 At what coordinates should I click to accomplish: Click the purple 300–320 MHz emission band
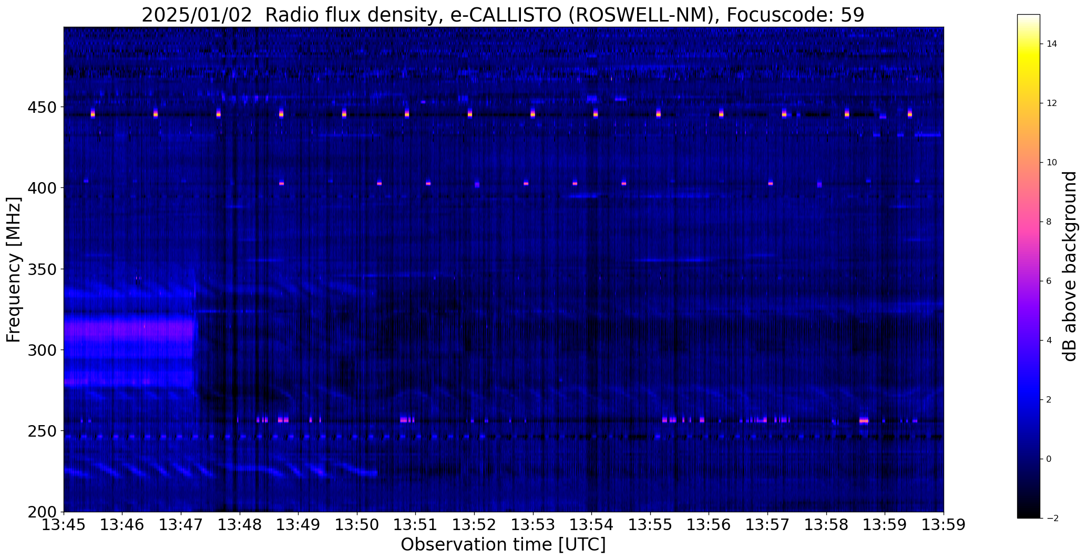click(129, 330)
